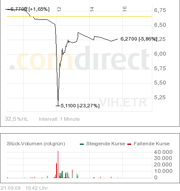
Task: Click the 40.000 volume axis label
Action: (163, 152)
